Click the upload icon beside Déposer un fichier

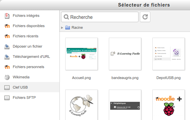(7, 47)
